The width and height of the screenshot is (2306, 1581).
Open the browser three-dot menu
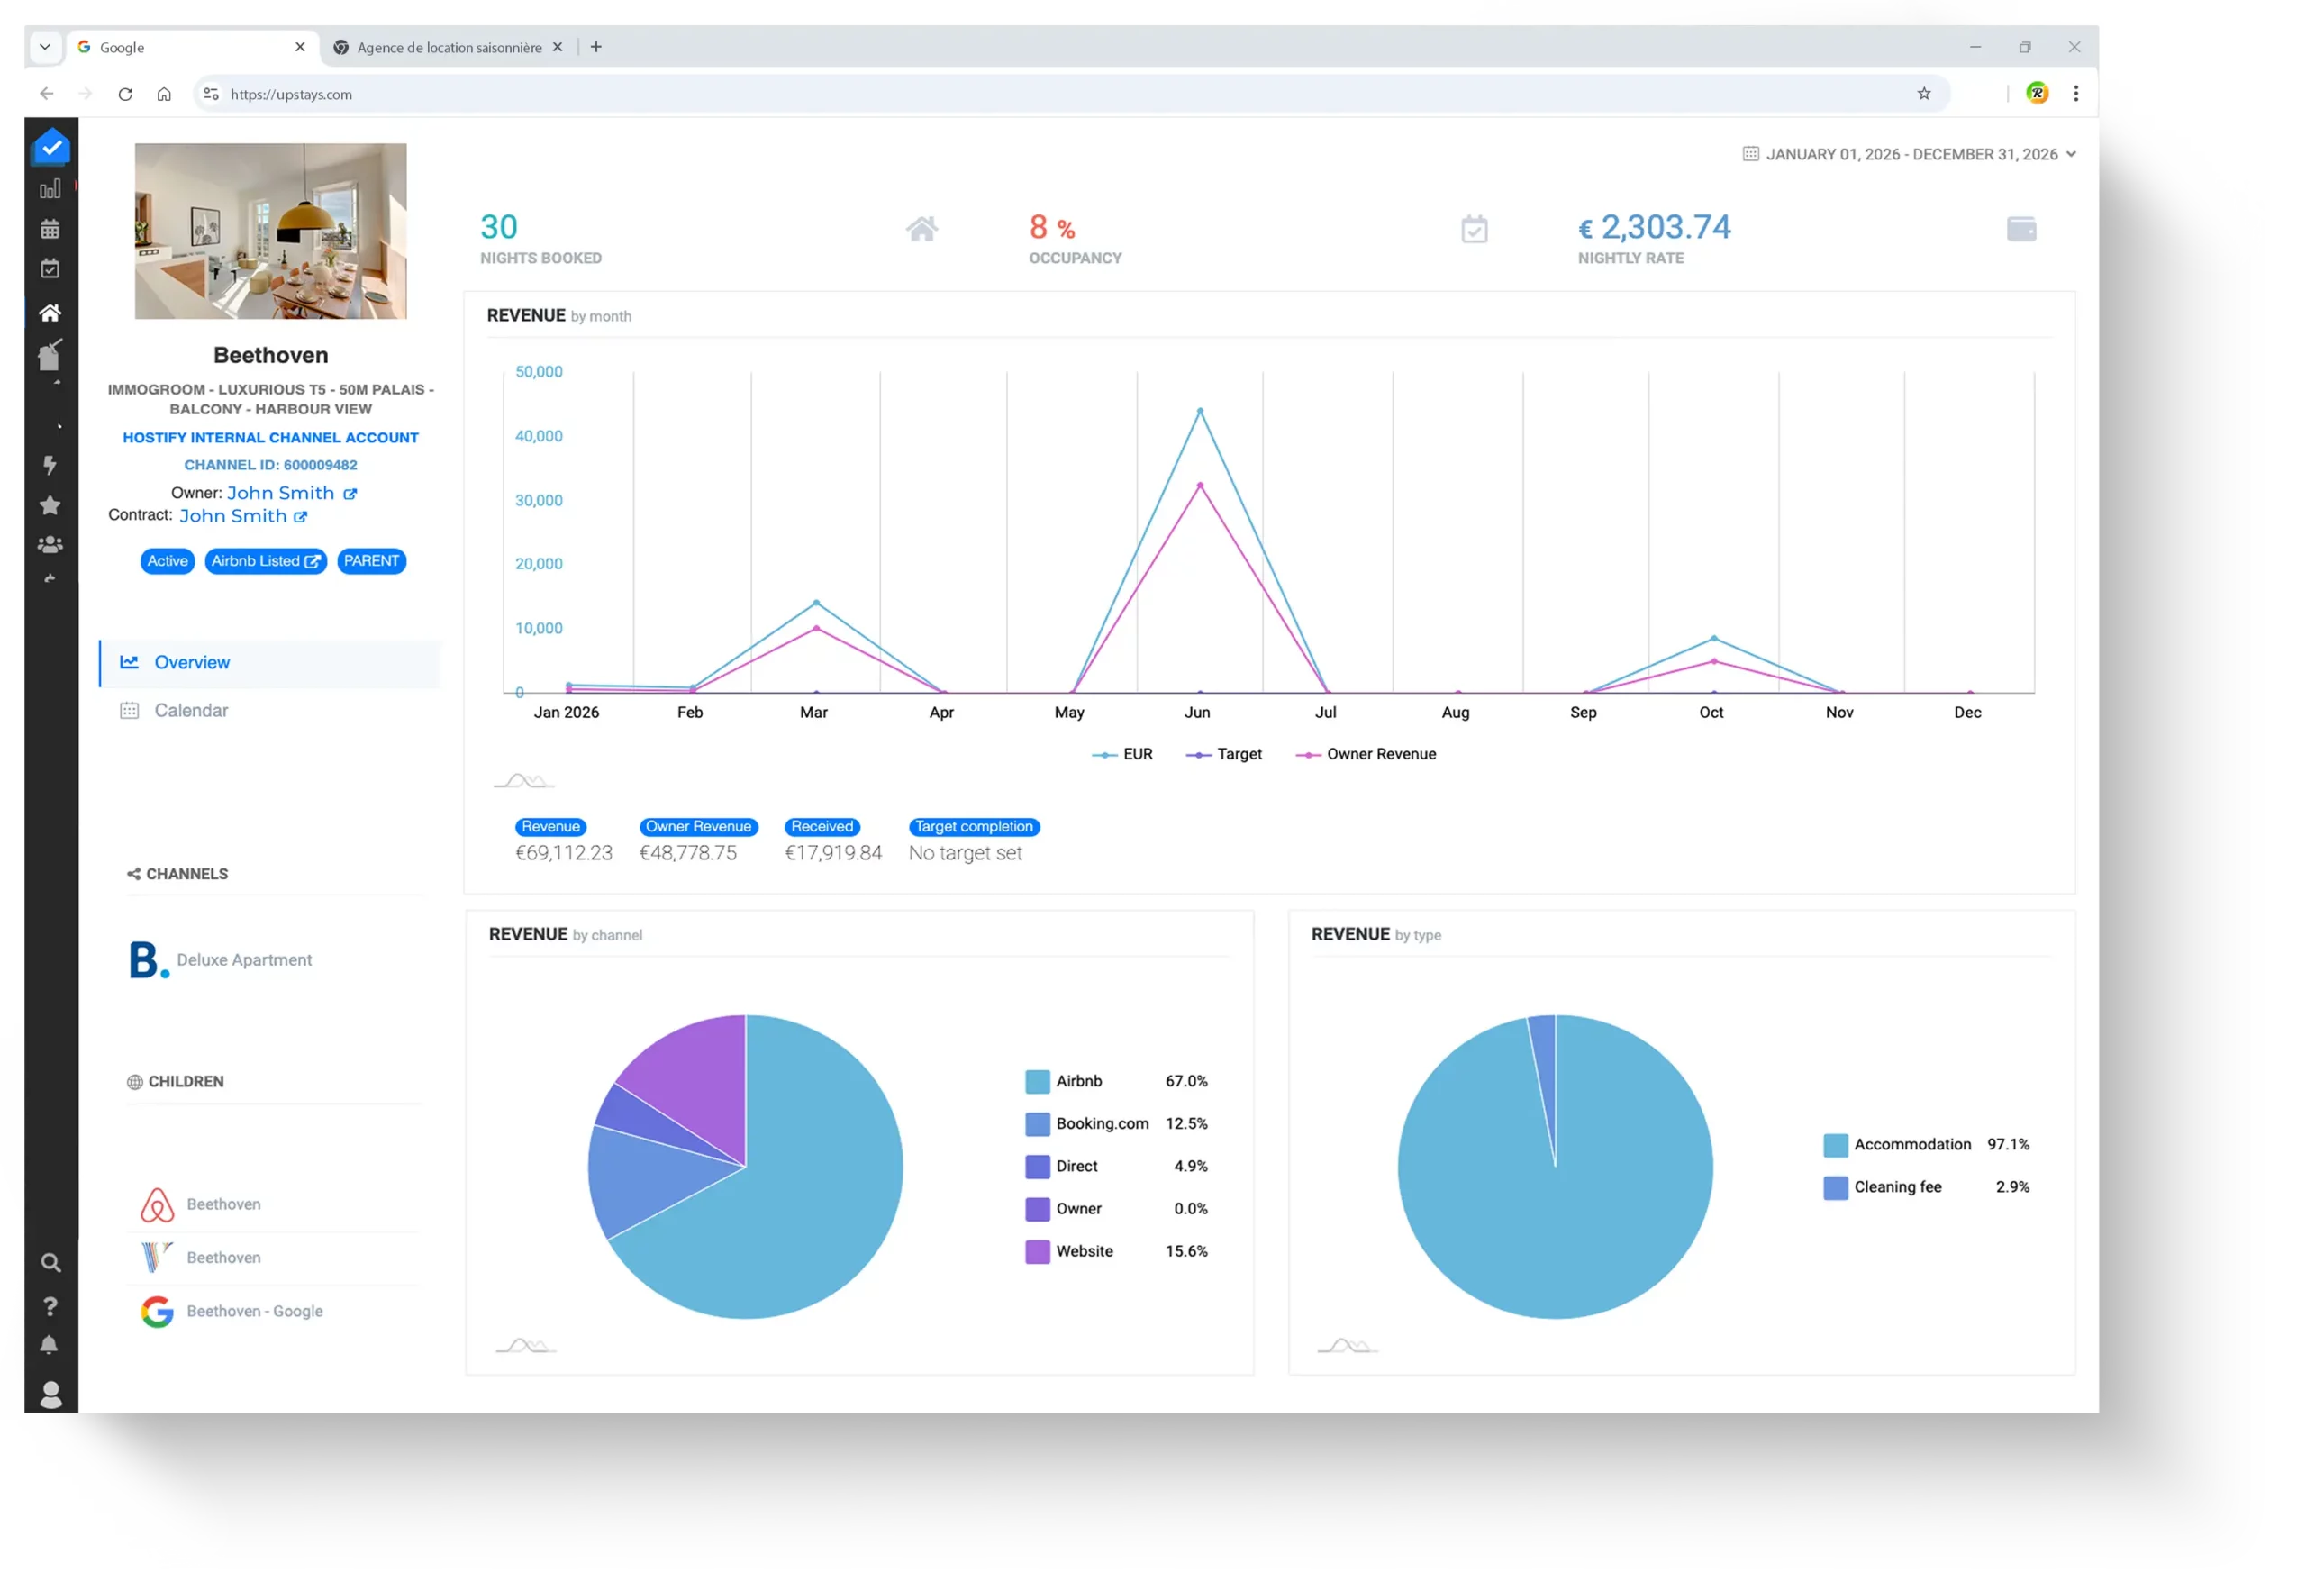point(2075,94)
